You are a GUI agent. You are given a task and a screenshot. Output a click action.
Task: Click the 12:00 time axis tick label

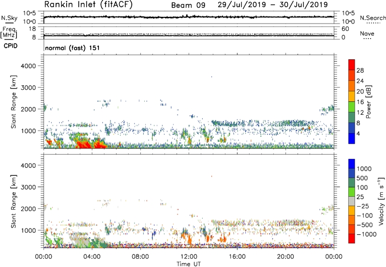[189, 257]
